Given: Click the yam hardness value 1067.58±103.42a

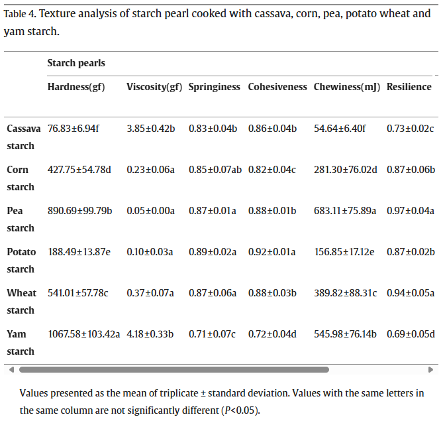Looking at the screenshot, I should [84, 334].
